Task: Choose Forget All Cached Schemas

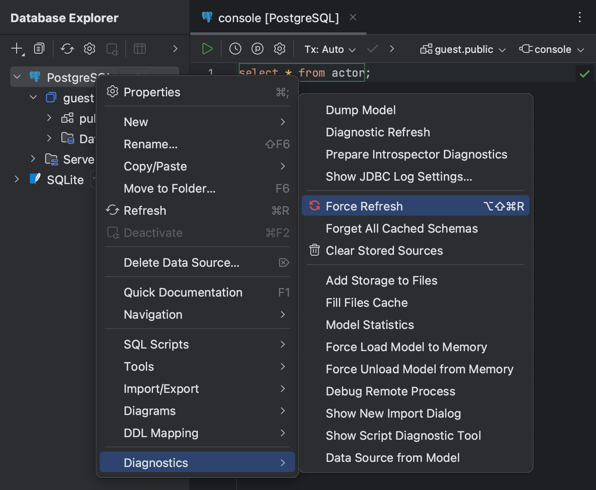Action: tap(401, 228)
